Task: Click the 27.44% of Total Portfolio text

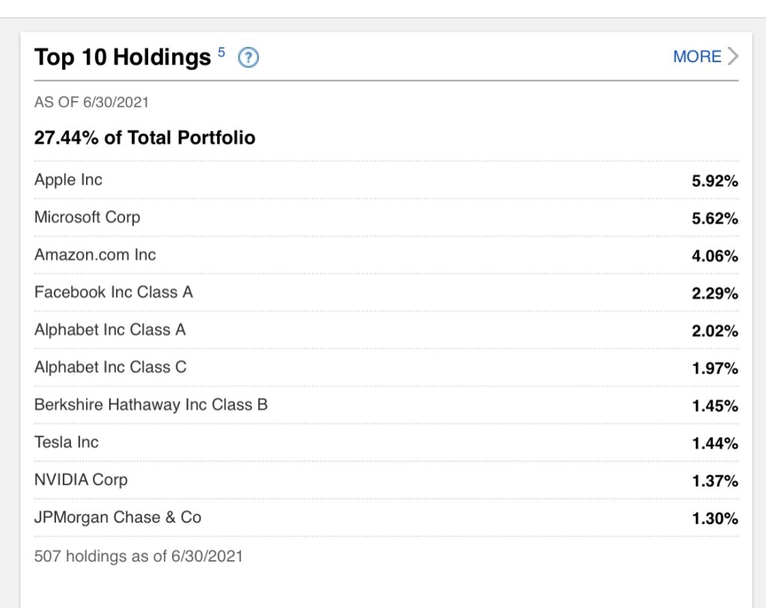Action: (144, 138)
